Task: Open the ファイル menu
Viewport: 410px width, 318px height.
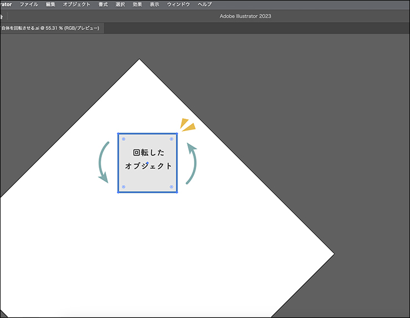Action: point(29,4)
